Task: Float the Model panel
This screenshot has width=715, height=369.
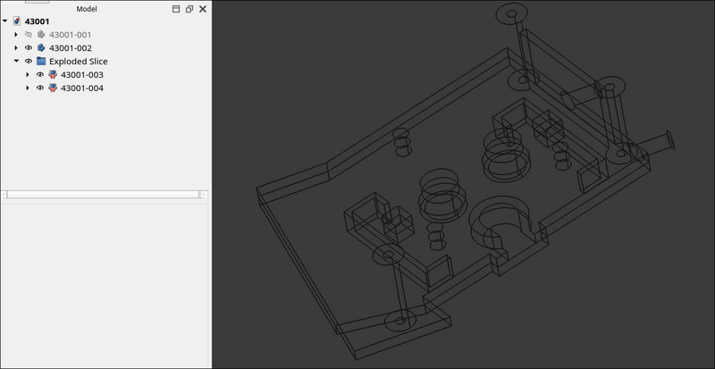Action: (x=189, y=9)
